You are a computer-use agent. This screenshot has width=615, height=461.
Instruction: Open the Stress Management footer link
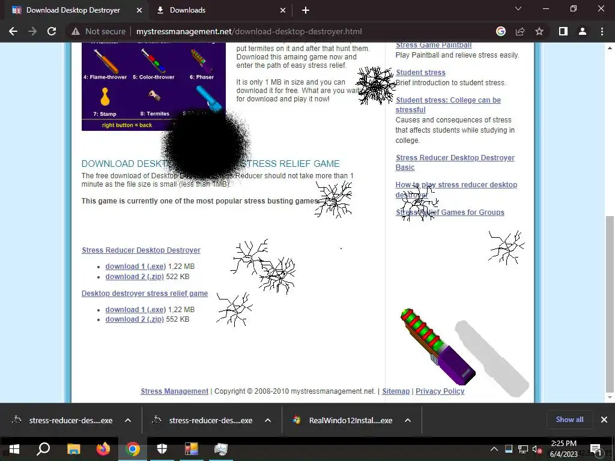[175, 391]
